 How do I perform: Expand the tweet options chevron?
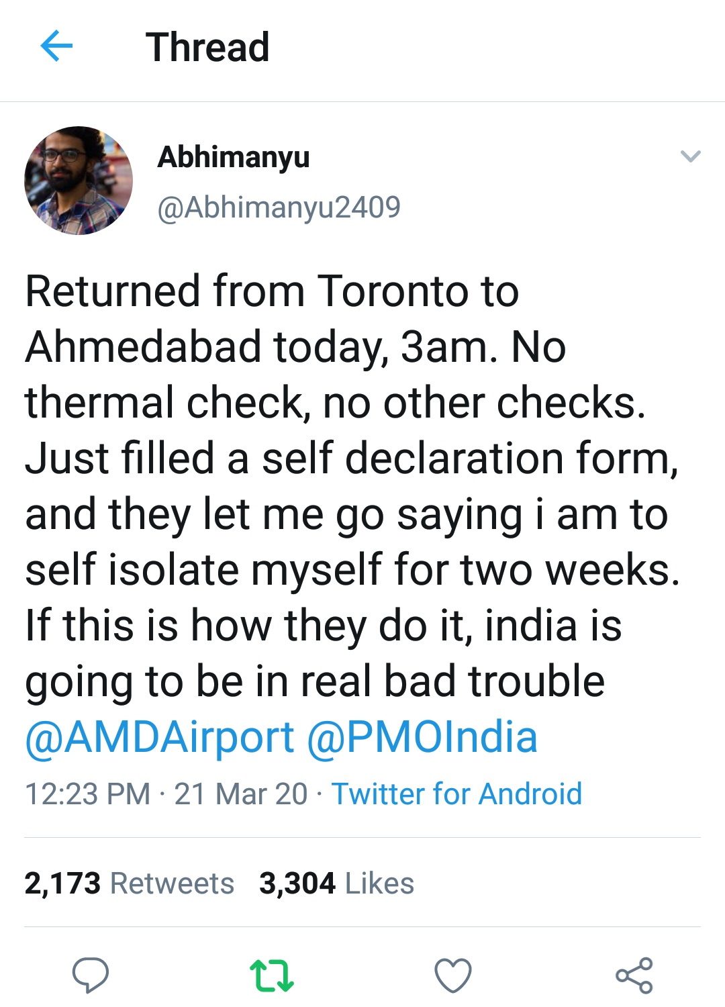(690, 156)
